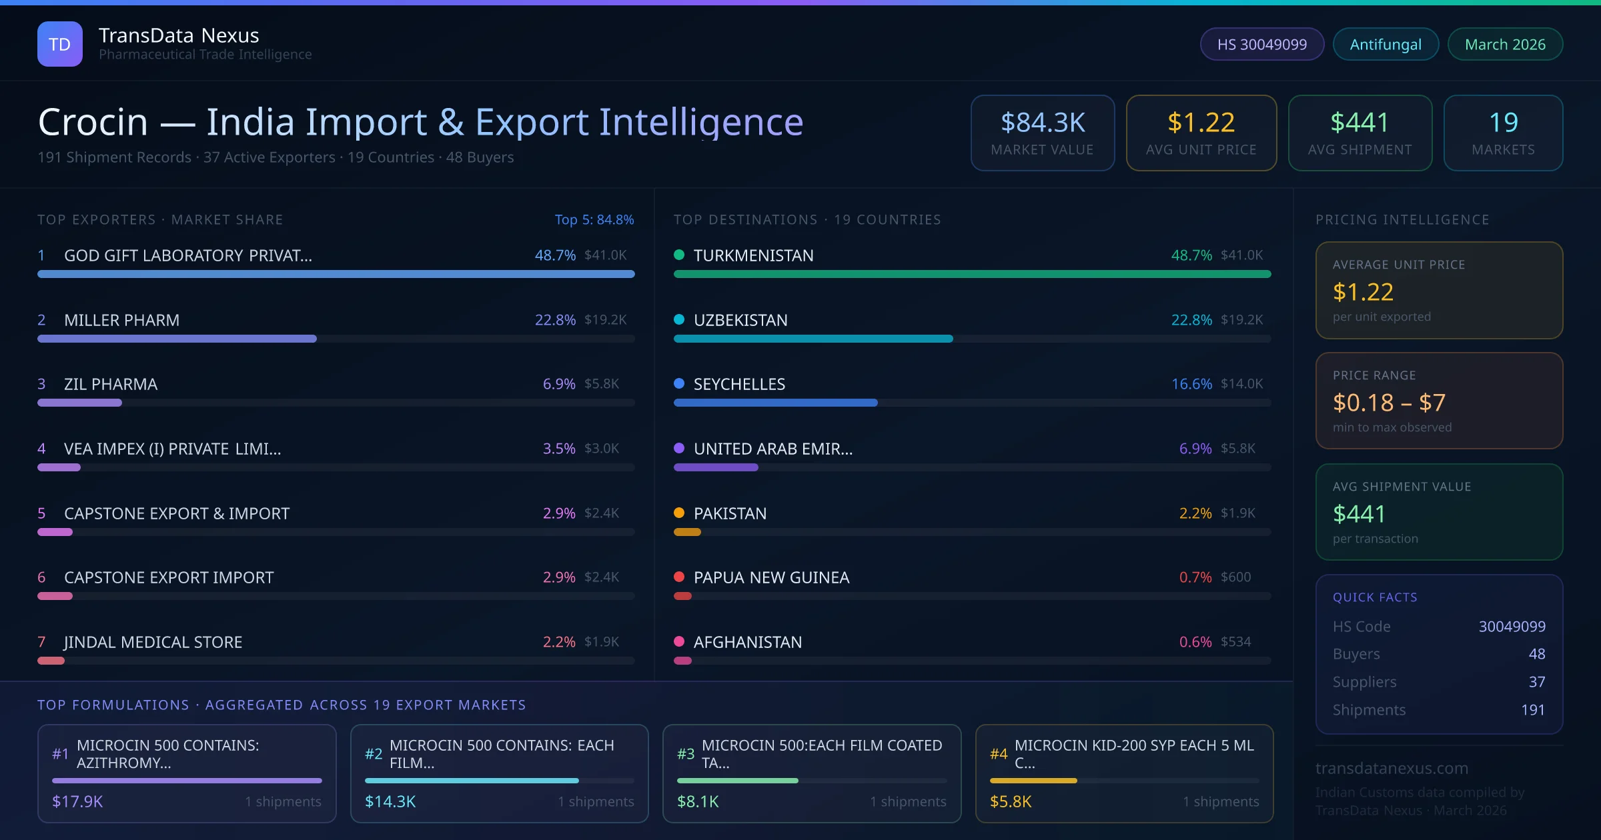1601x840 pixels.
Task: Expand the UNITED ARAB EMIR... destination entry
Action: [773, 449]
